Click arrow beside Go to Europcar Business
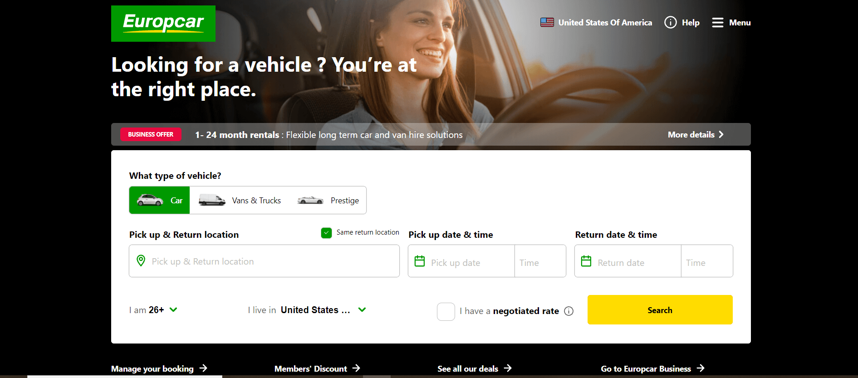Viewport: 858px width, 378px height. [701, 368]
